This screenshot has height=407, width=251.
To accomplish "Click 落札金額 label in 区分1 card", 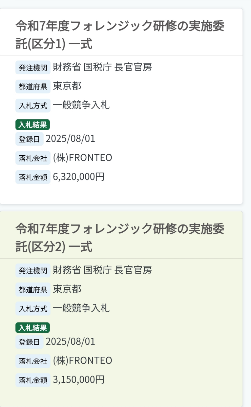I will pyautogui.click(x=33, y=177).
